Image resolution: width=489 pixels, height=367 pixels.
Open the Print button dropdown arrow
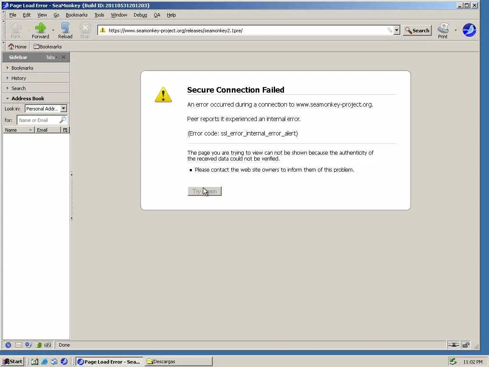pyautogui.click(x=455, y=30)
